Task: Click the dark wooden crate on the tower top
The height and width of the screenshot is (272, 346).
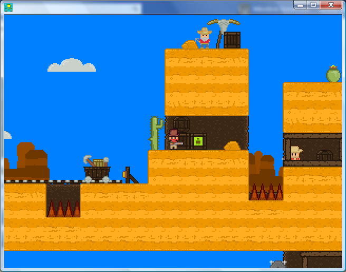Action: point(232,40)
